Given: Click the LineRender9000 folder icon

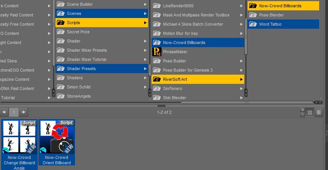Looking at the screenshot, I should tap(157, 6).
